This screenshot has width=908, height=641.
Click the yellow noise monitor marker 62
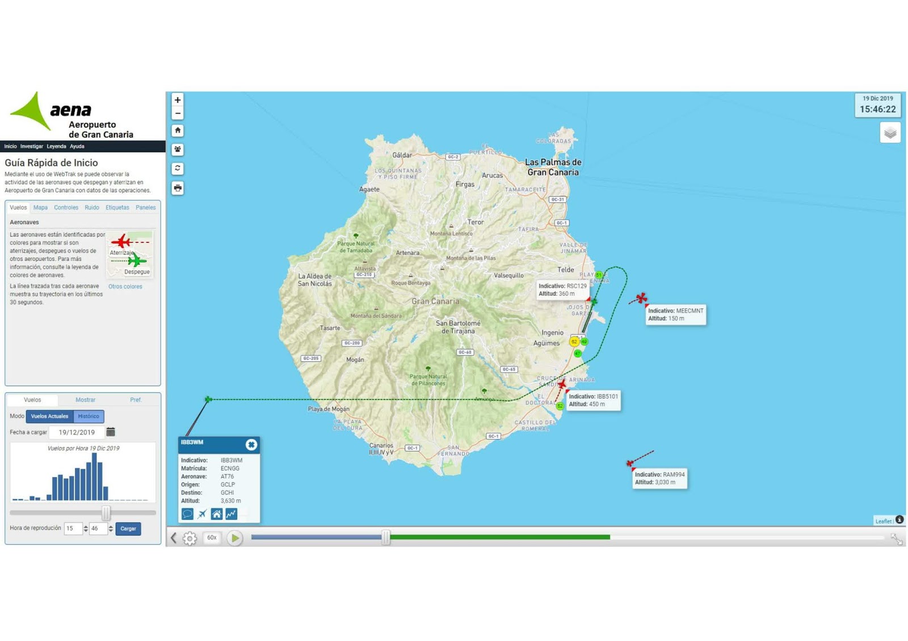pyautogui.click(x=574, y=341)
